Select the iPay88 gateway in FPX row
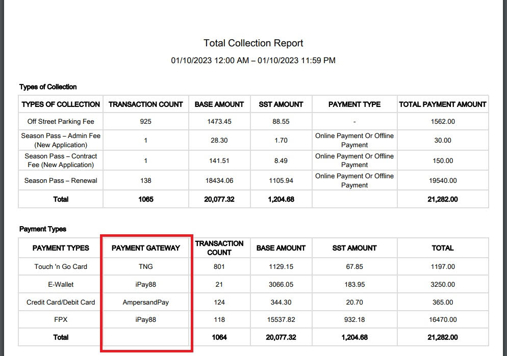 click(146, 319)
